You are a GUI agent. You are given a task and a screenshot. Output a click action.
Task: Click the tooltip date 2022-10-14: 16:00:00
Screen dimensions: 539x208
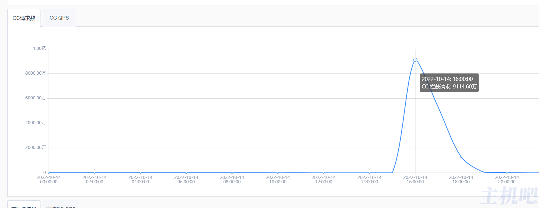(x=447, y=79)
